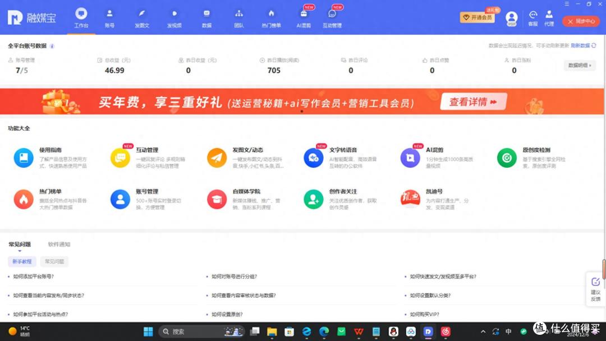Image resolution: width=606 pixels, height=341 pixels.
Task: Open 如何参加平台活动与热点? question
Action: [x=40, y=314]
